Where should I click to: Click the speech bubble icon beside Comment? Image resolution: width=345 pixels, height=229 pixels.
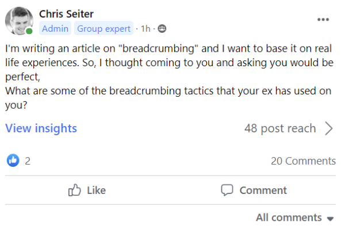click(227, 190)
